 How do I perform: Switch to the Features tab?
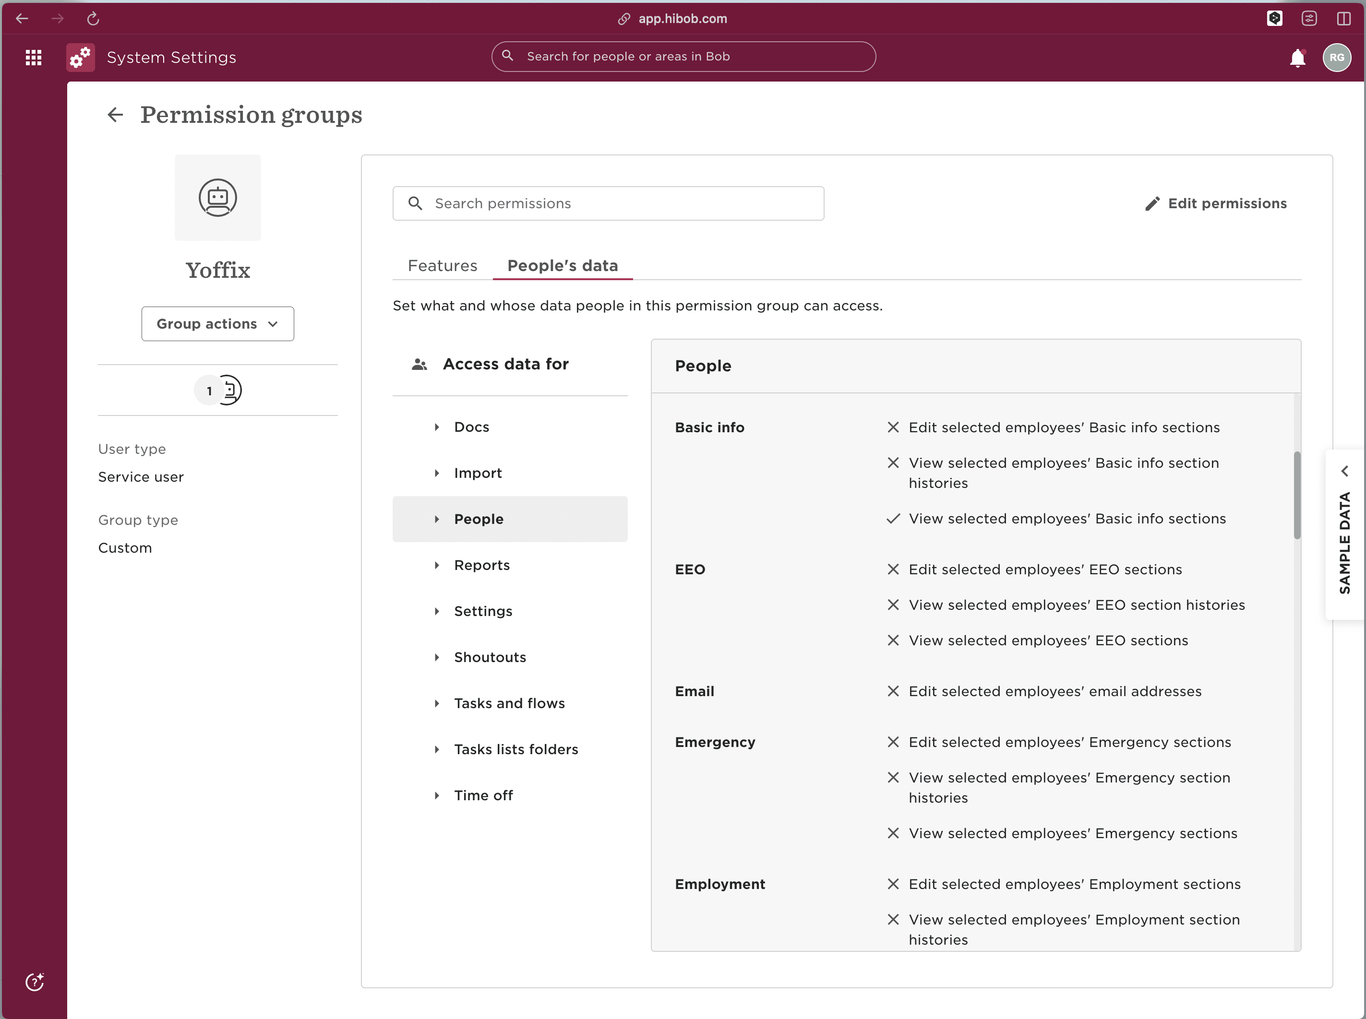pos(443,266)
